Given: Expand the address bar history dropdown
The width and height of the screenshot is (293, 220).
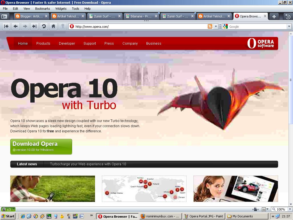Looking at the screenshot, I should click(x=216, y=26).
